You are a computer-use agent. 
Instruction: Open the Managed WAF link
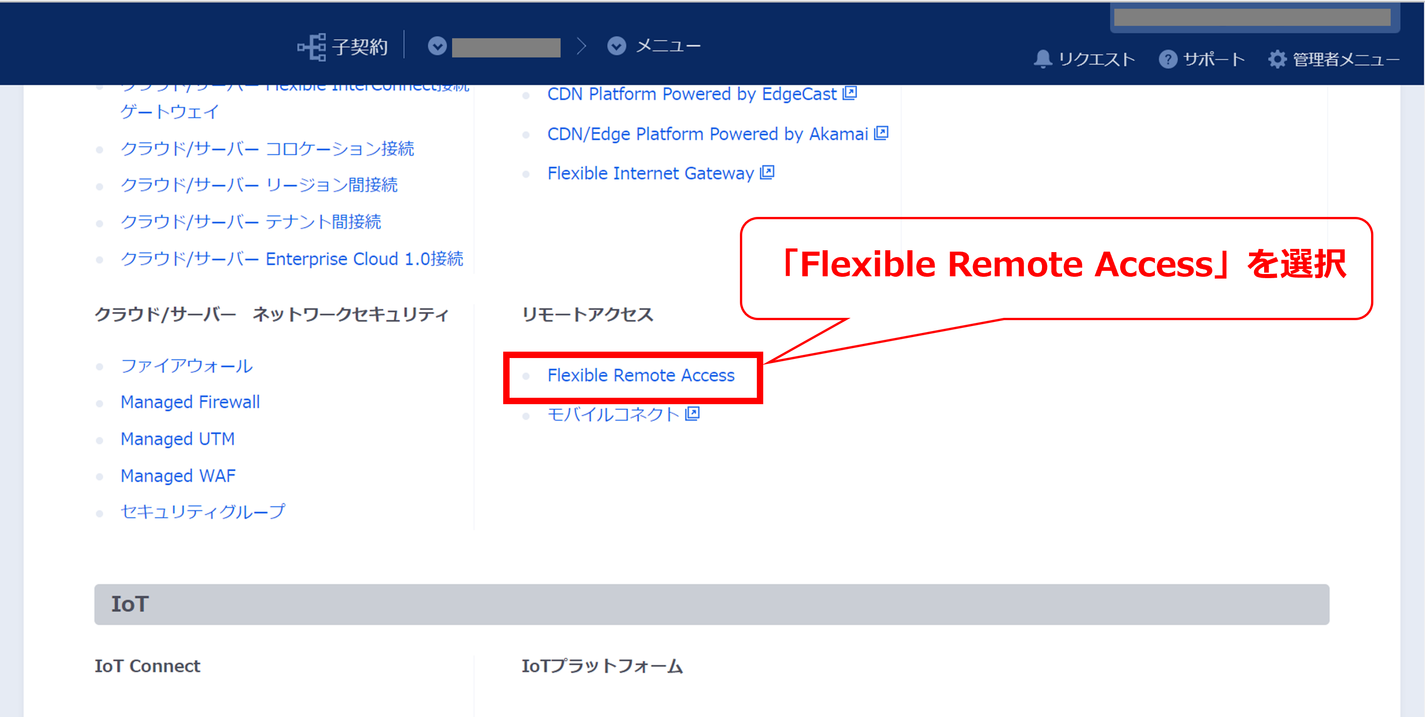[x=178, y=475]
